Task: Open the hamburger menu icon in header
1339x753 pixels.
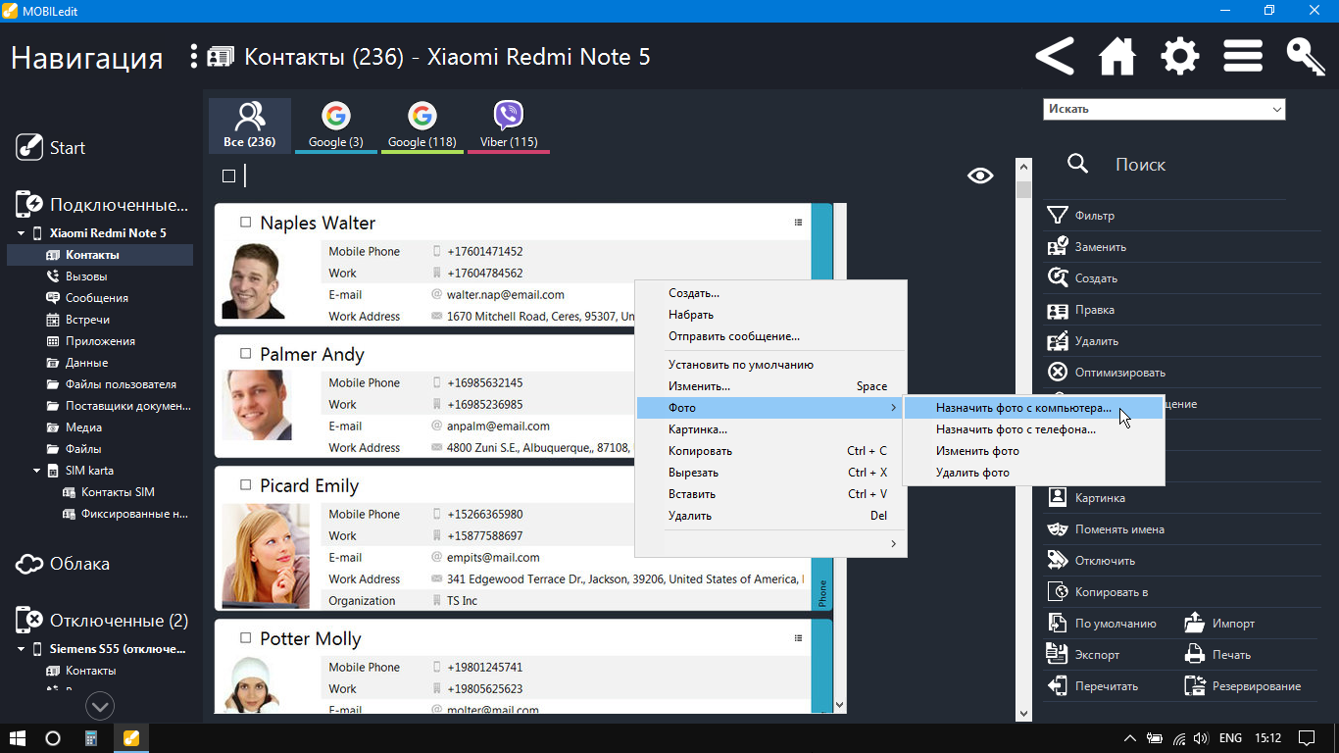Action: pos(1243,56)
